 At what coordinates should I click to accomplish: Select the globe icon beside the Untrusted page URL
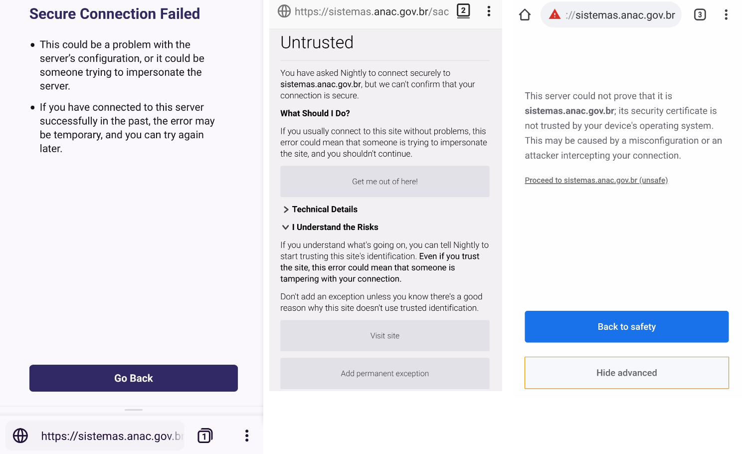[284, 11]
